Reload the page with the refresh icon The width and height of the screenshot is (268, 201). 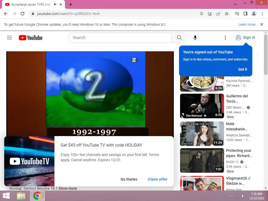23,14
